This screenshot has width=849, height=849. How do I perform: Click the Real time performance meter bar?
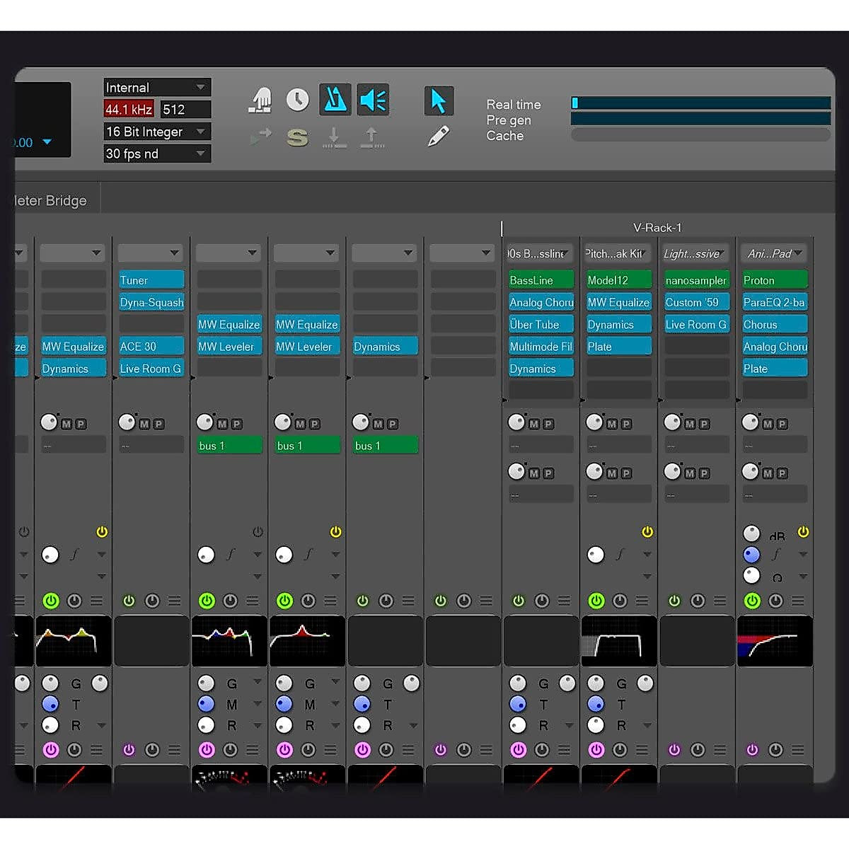pos(702,104)
